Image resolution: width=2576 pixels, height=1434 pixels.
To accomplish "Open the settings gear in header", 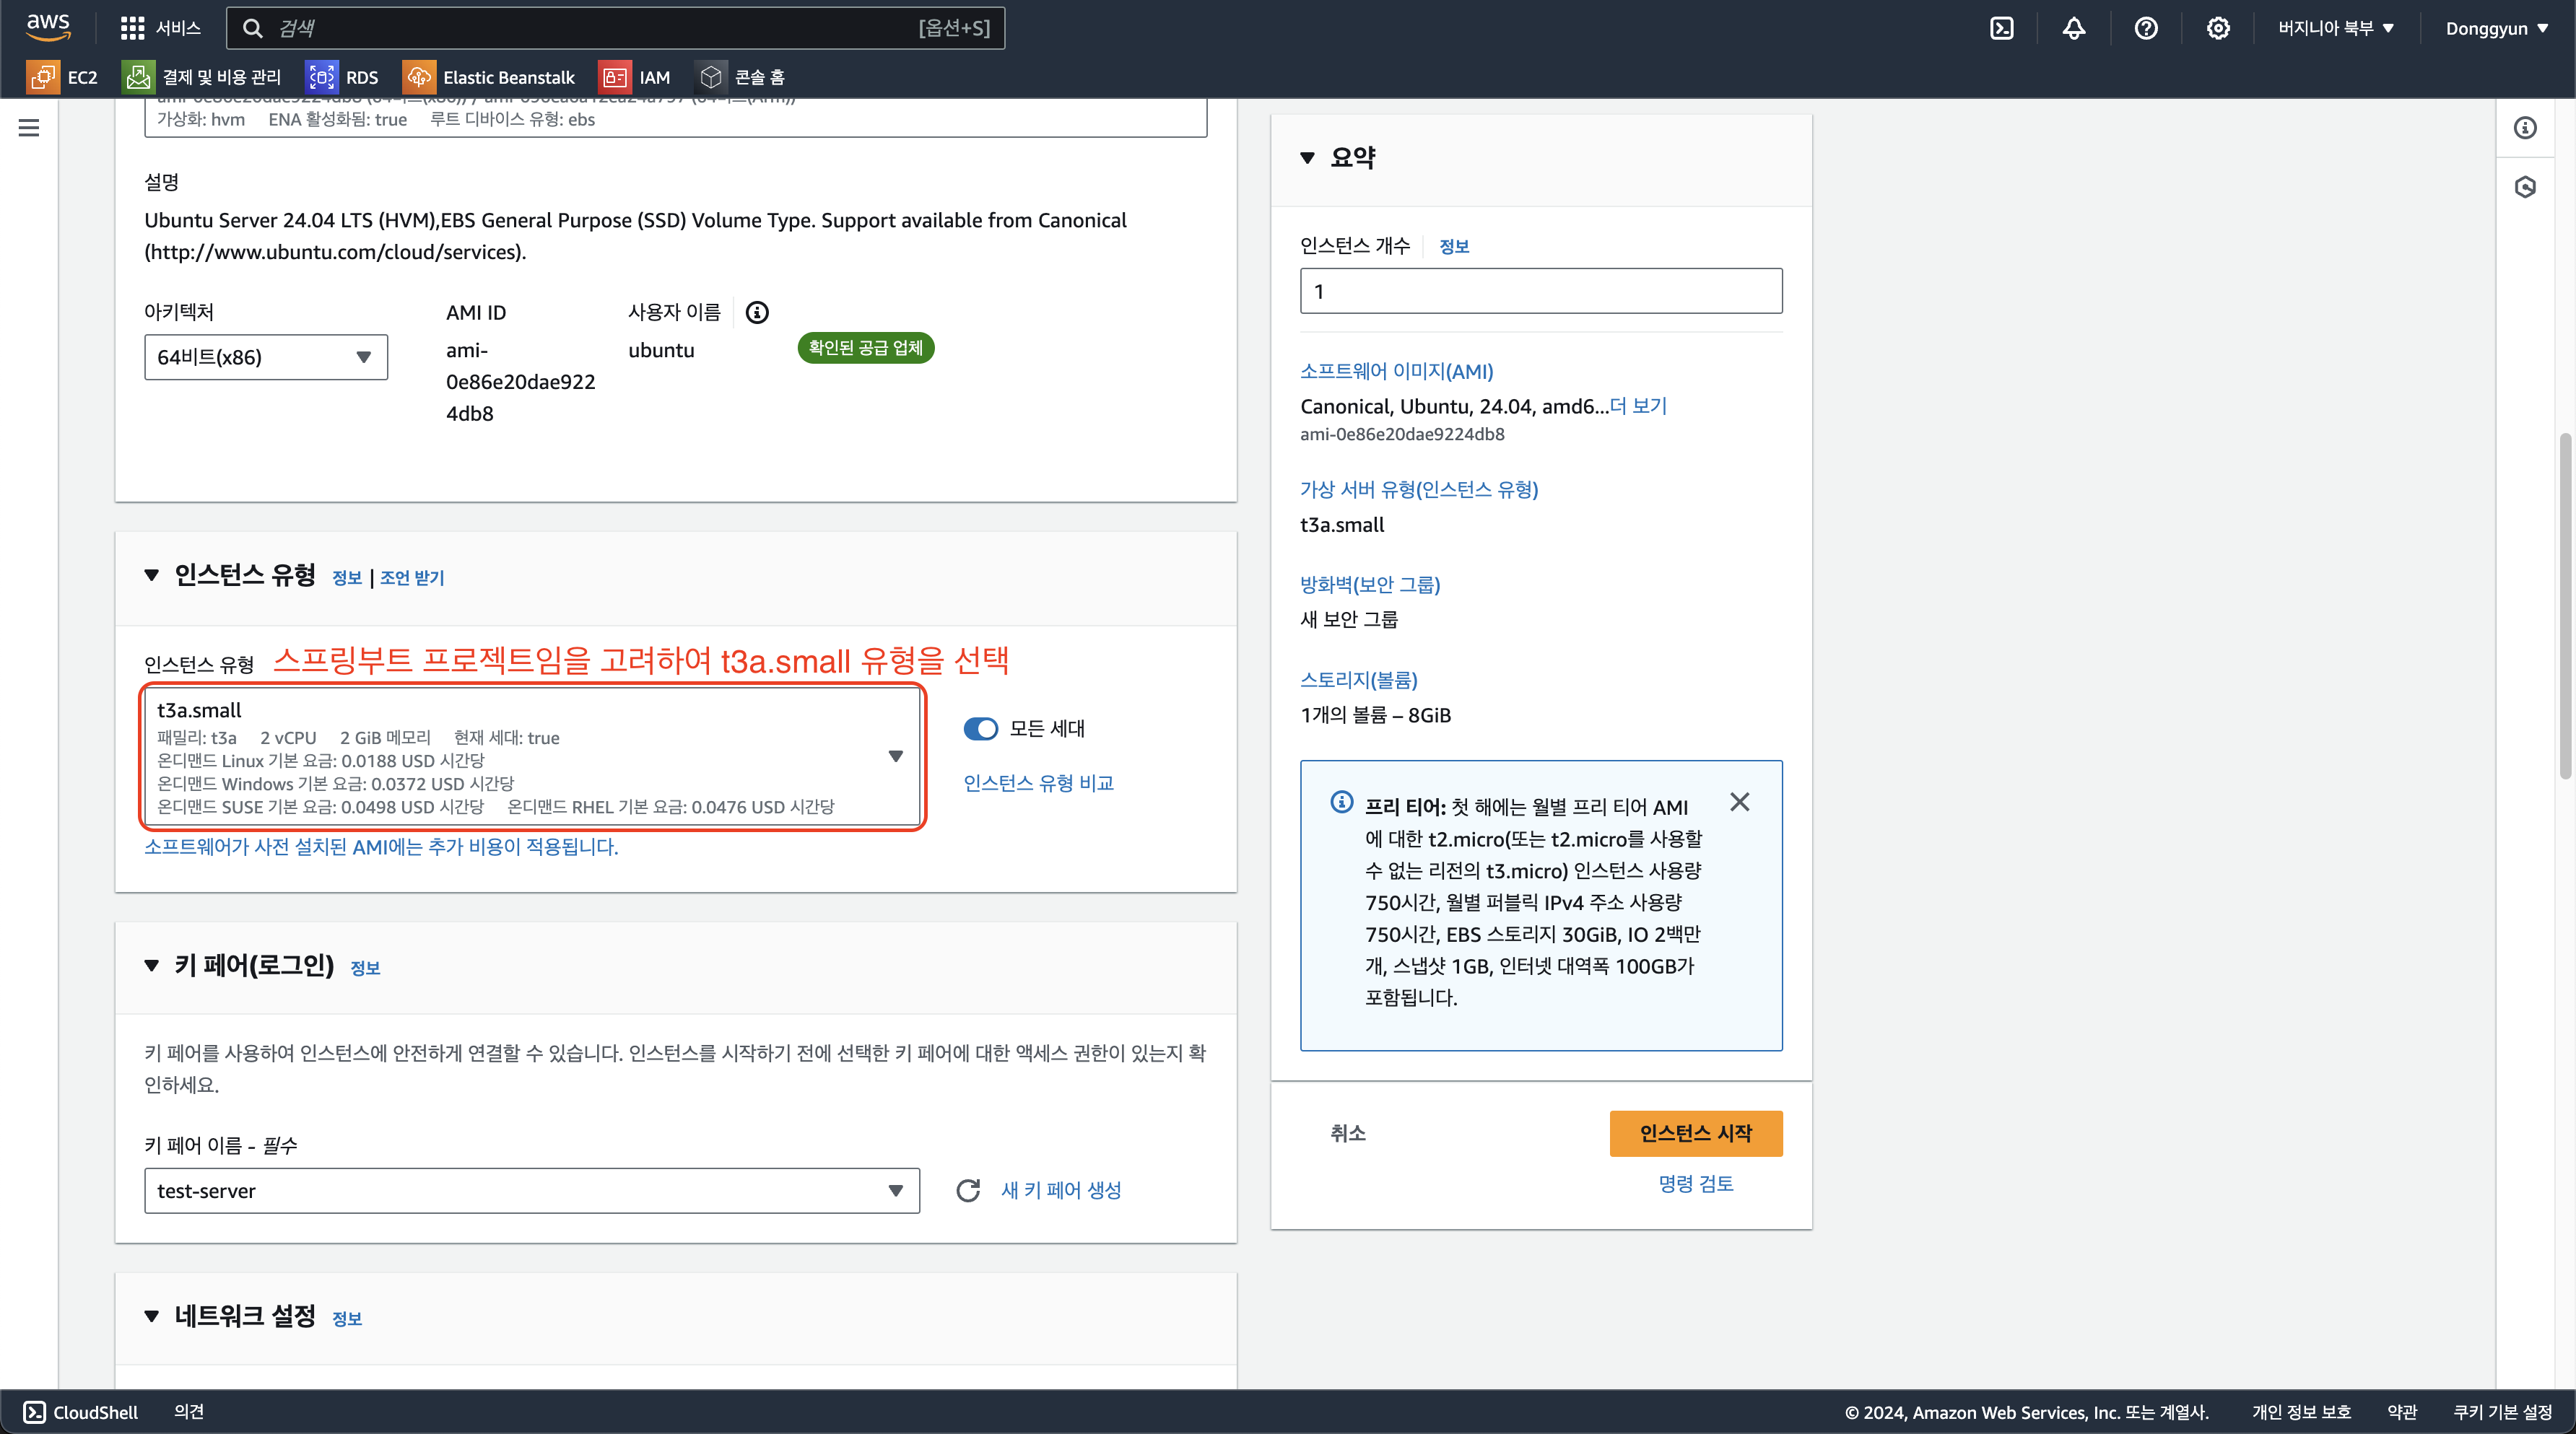I will pos(2217,28).
